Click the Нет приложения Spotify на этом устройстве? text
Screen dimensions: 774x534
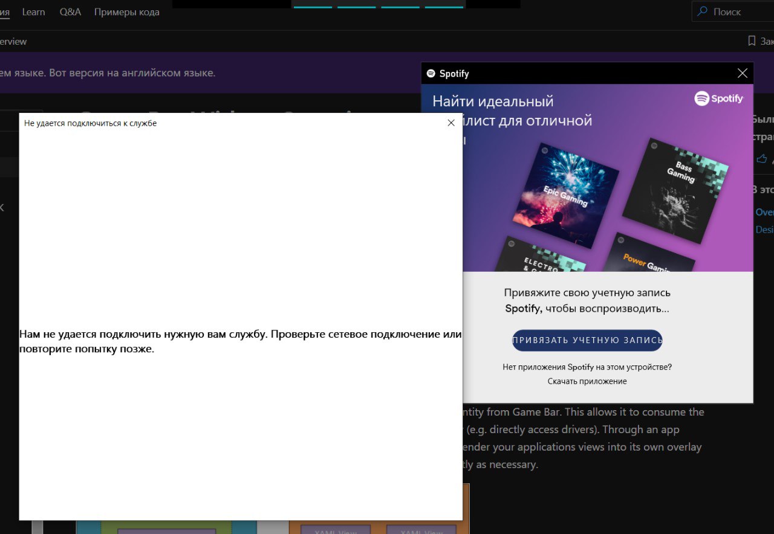click(x=587, y=367)
